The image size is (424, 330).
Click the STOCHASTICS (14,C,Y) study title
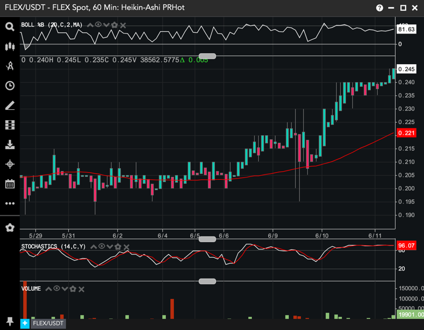pyautogui.click(x=54, y=247)
